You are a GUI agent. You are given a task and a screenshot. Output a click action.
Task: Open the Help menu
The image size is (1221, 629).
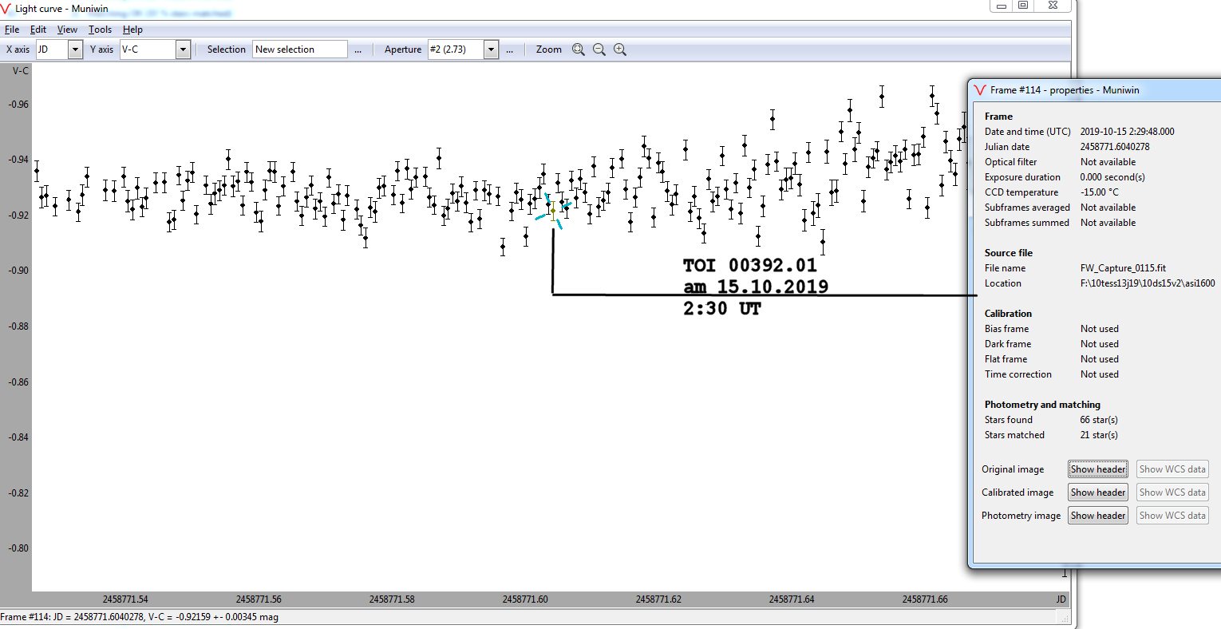tap(132, 30)
